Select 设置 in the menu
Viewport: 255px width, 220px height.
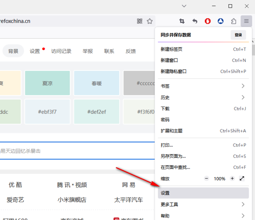tap(202, 193)
